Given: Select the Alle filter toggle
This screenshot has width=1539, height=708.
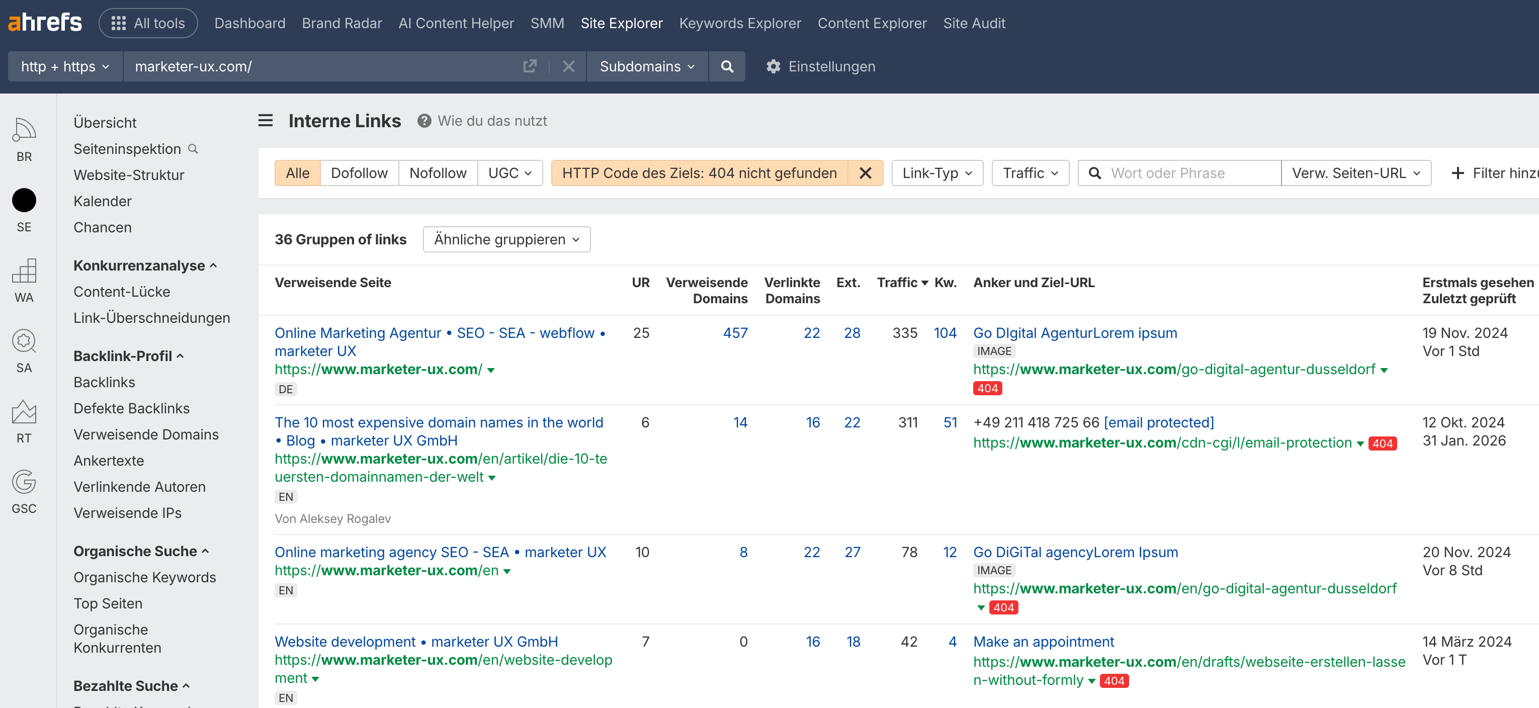Looking at the screenshot, I should [x=298, y=173].
